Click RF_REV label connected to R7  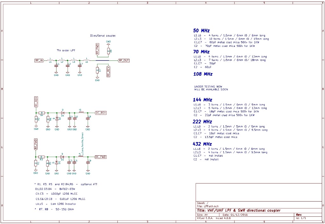coord(108,72)
